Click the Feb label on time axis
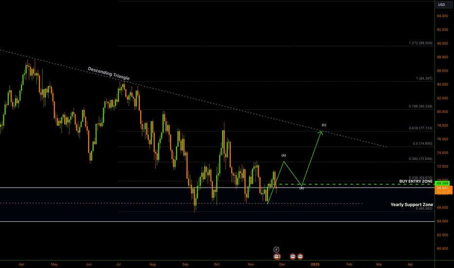This screenshot has width=454, height=268. [x=349, y=265]
